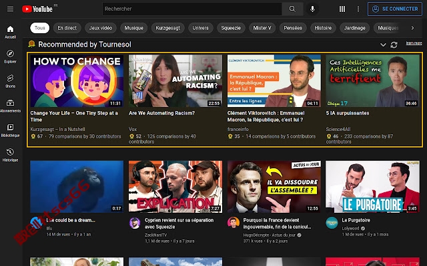This screenshot has height=266, width=427.
Task: Open Il va dissoudre l'Assemblée thumbnail
Action: tap(274, 186)
